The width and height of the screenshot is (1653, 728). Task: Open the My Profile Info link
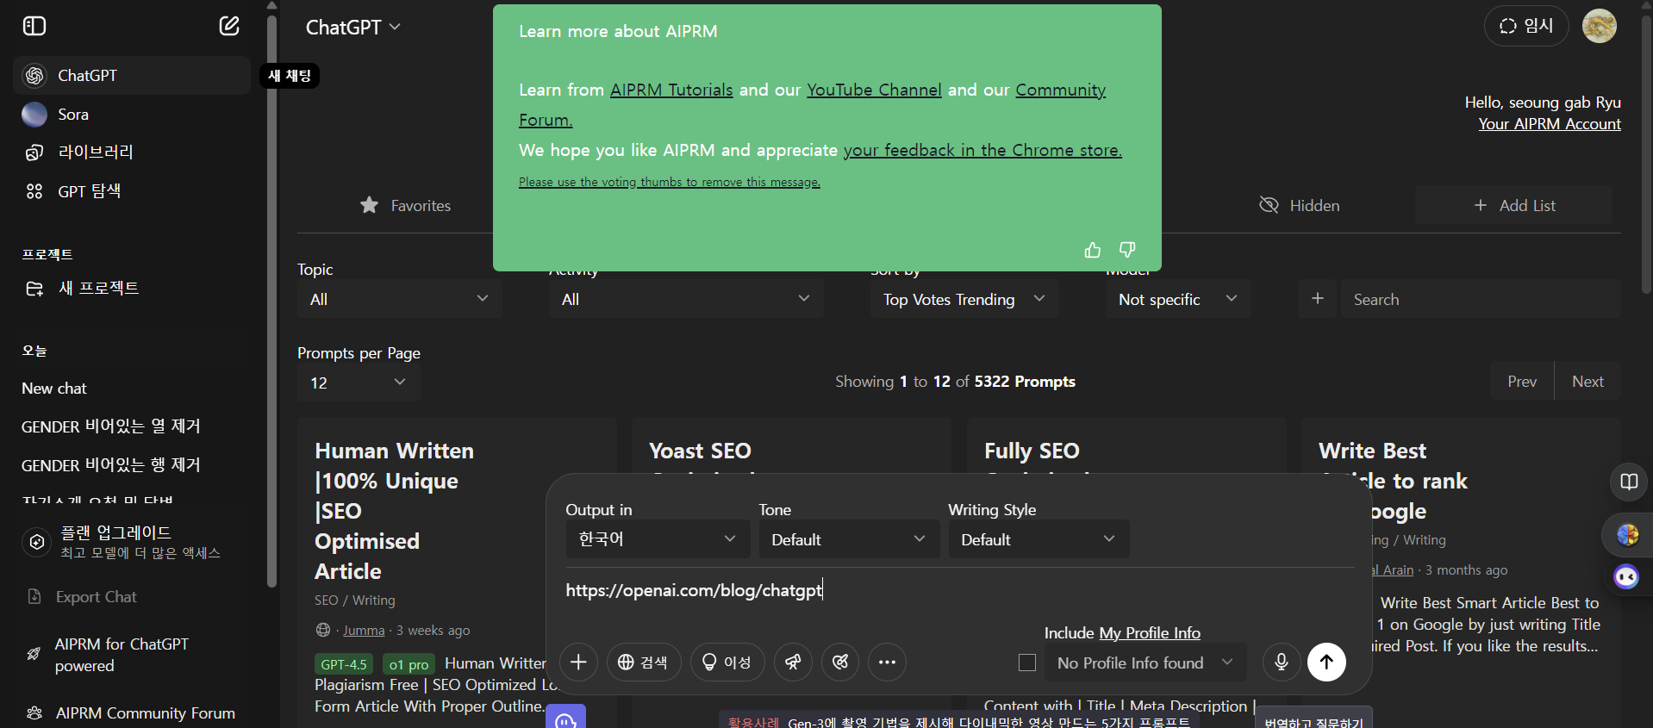pos(1150,633)
